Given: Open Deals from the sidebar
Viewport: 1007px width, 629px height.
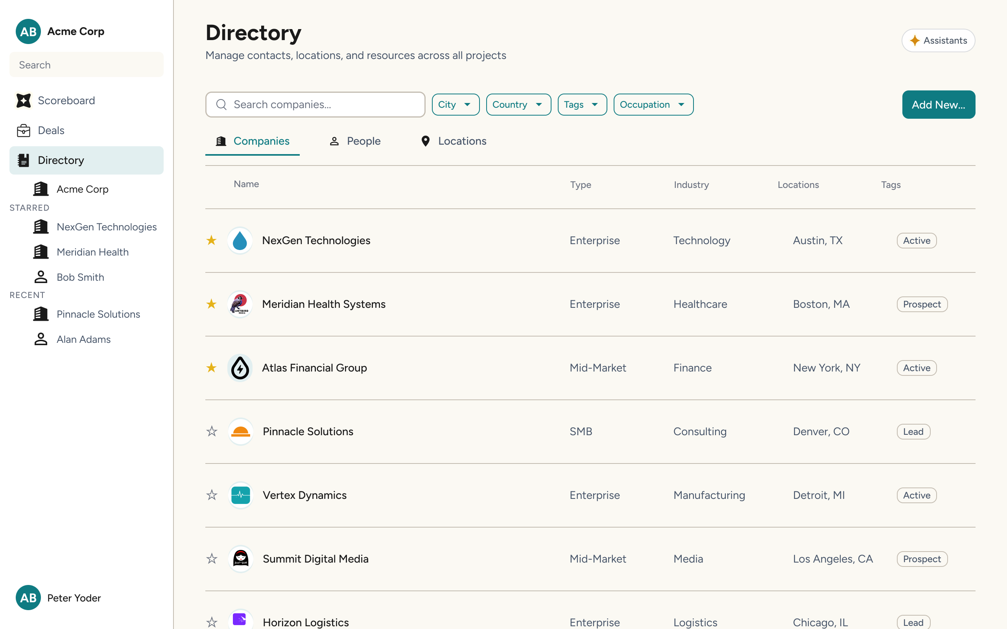Looking at the screenshot, I should point(87,130).
